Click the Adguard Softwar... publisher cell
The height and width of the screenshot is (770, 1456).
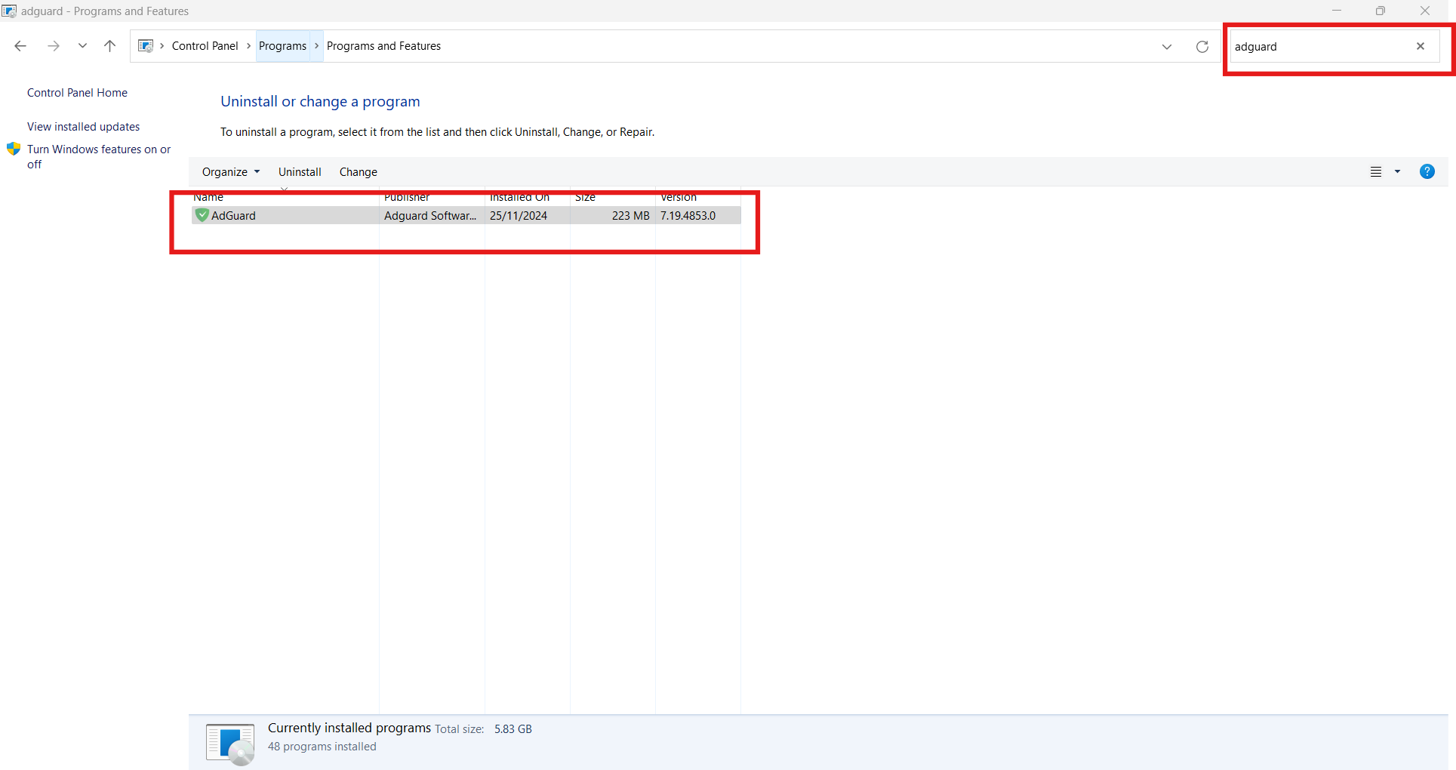(430, 216)
